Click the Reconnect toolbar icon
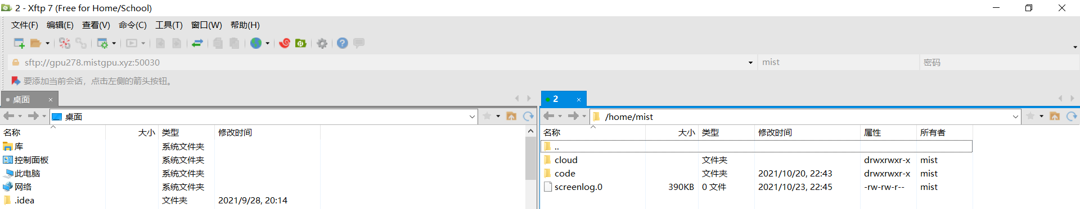 [65, 43]
